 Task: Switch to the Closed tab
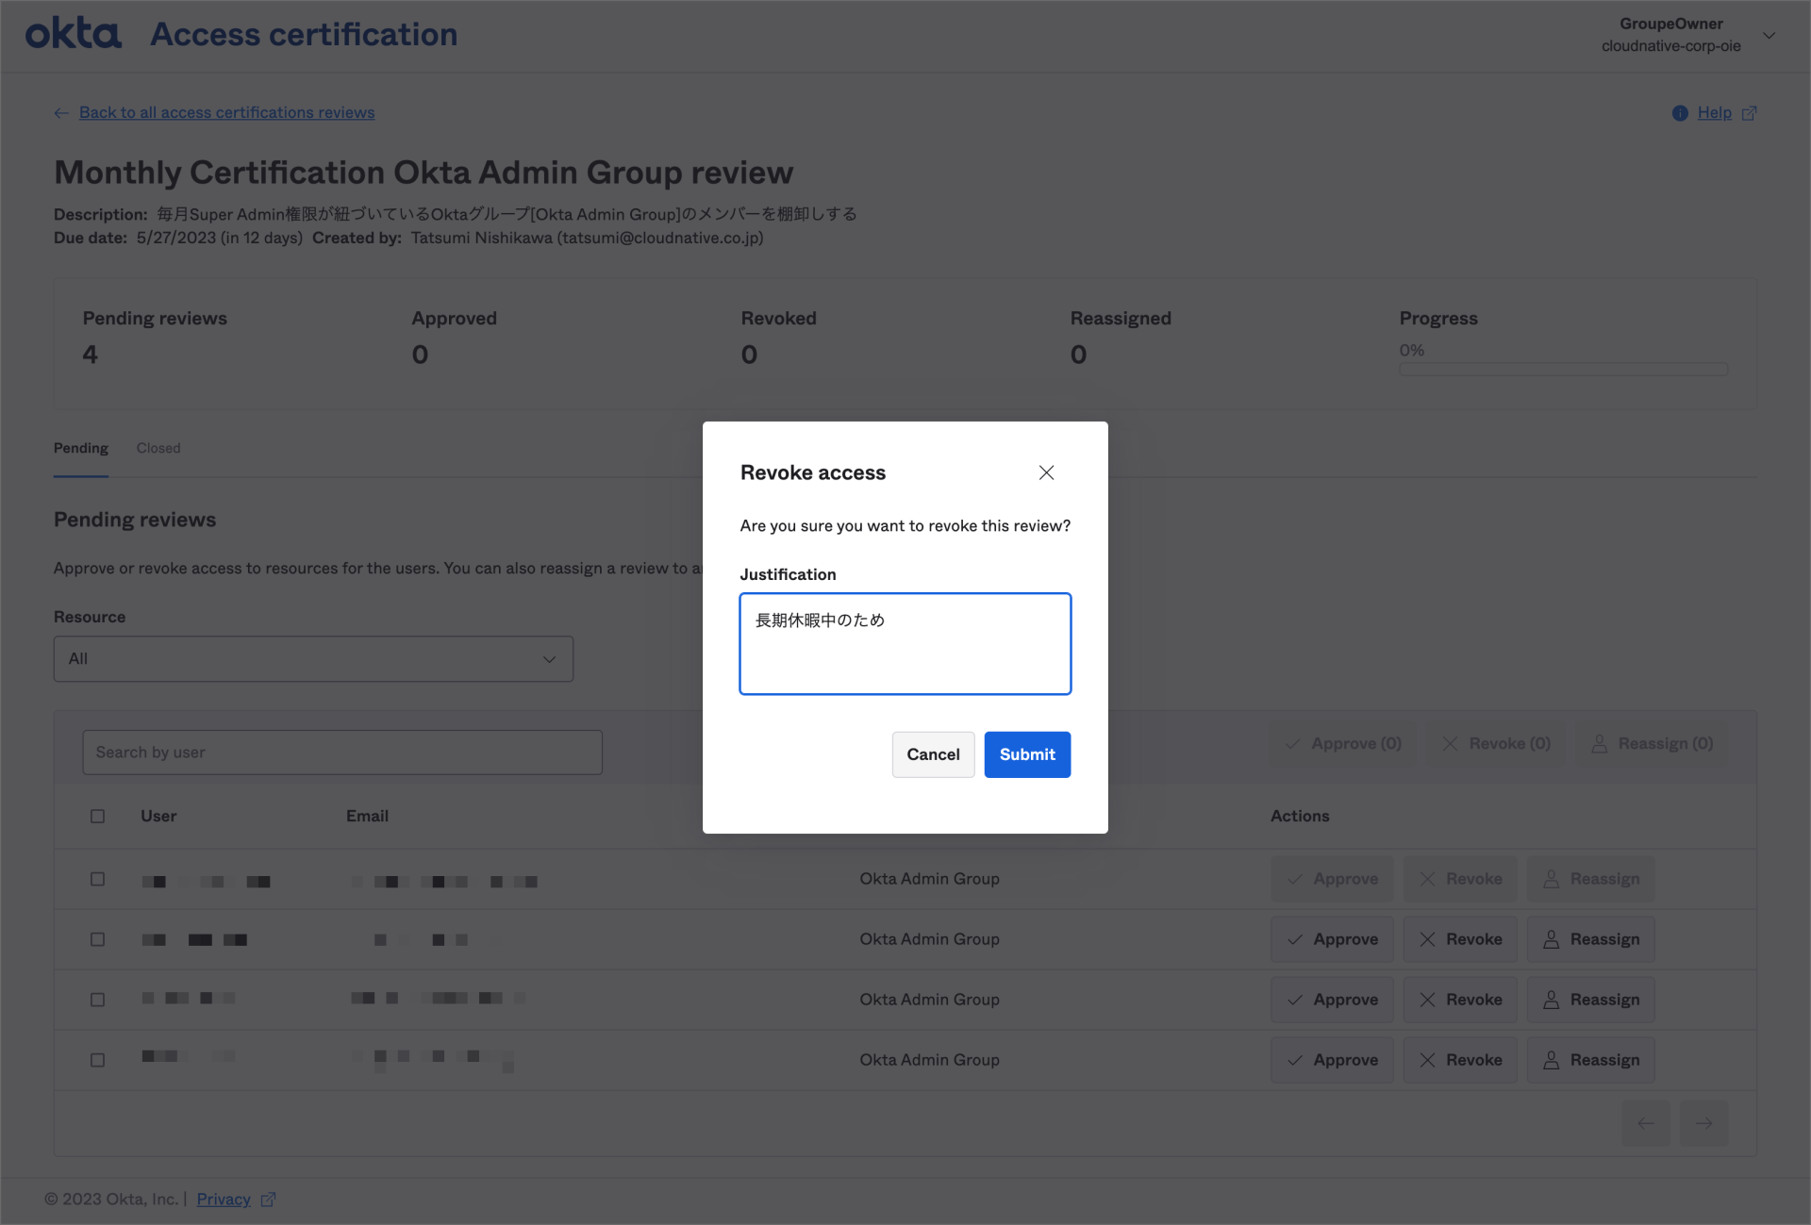click(x=158, y=448)
